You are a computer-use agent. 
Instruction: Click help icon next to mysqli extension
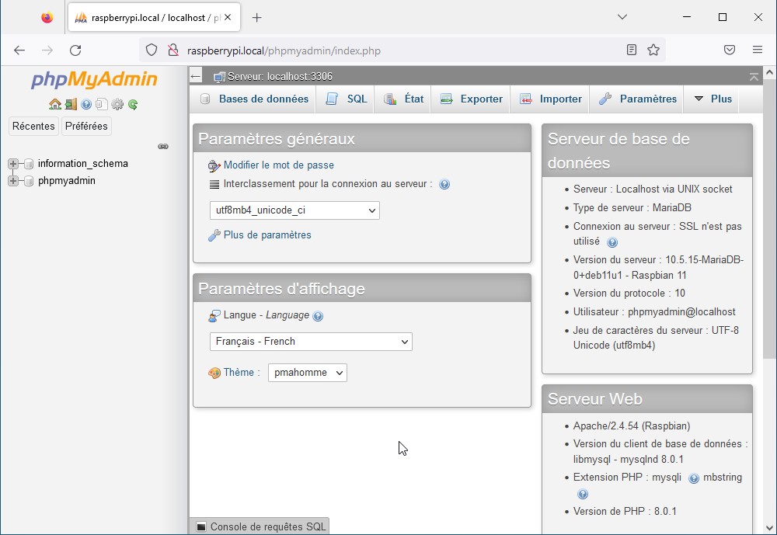tap(694, 478)
